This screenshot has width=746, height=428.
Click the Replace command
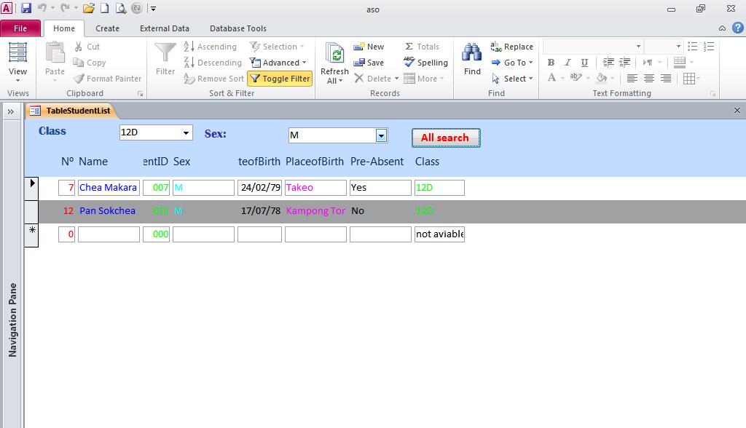512,47
